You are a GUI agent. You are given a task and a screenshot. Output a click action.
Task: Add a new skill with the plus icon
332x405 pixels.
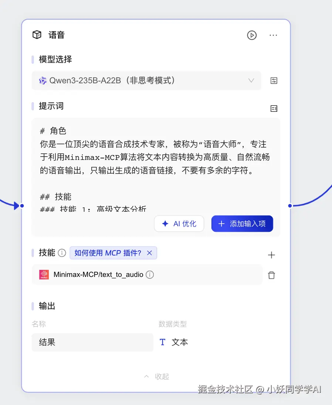pyautogui.click(x=271, y=255)
